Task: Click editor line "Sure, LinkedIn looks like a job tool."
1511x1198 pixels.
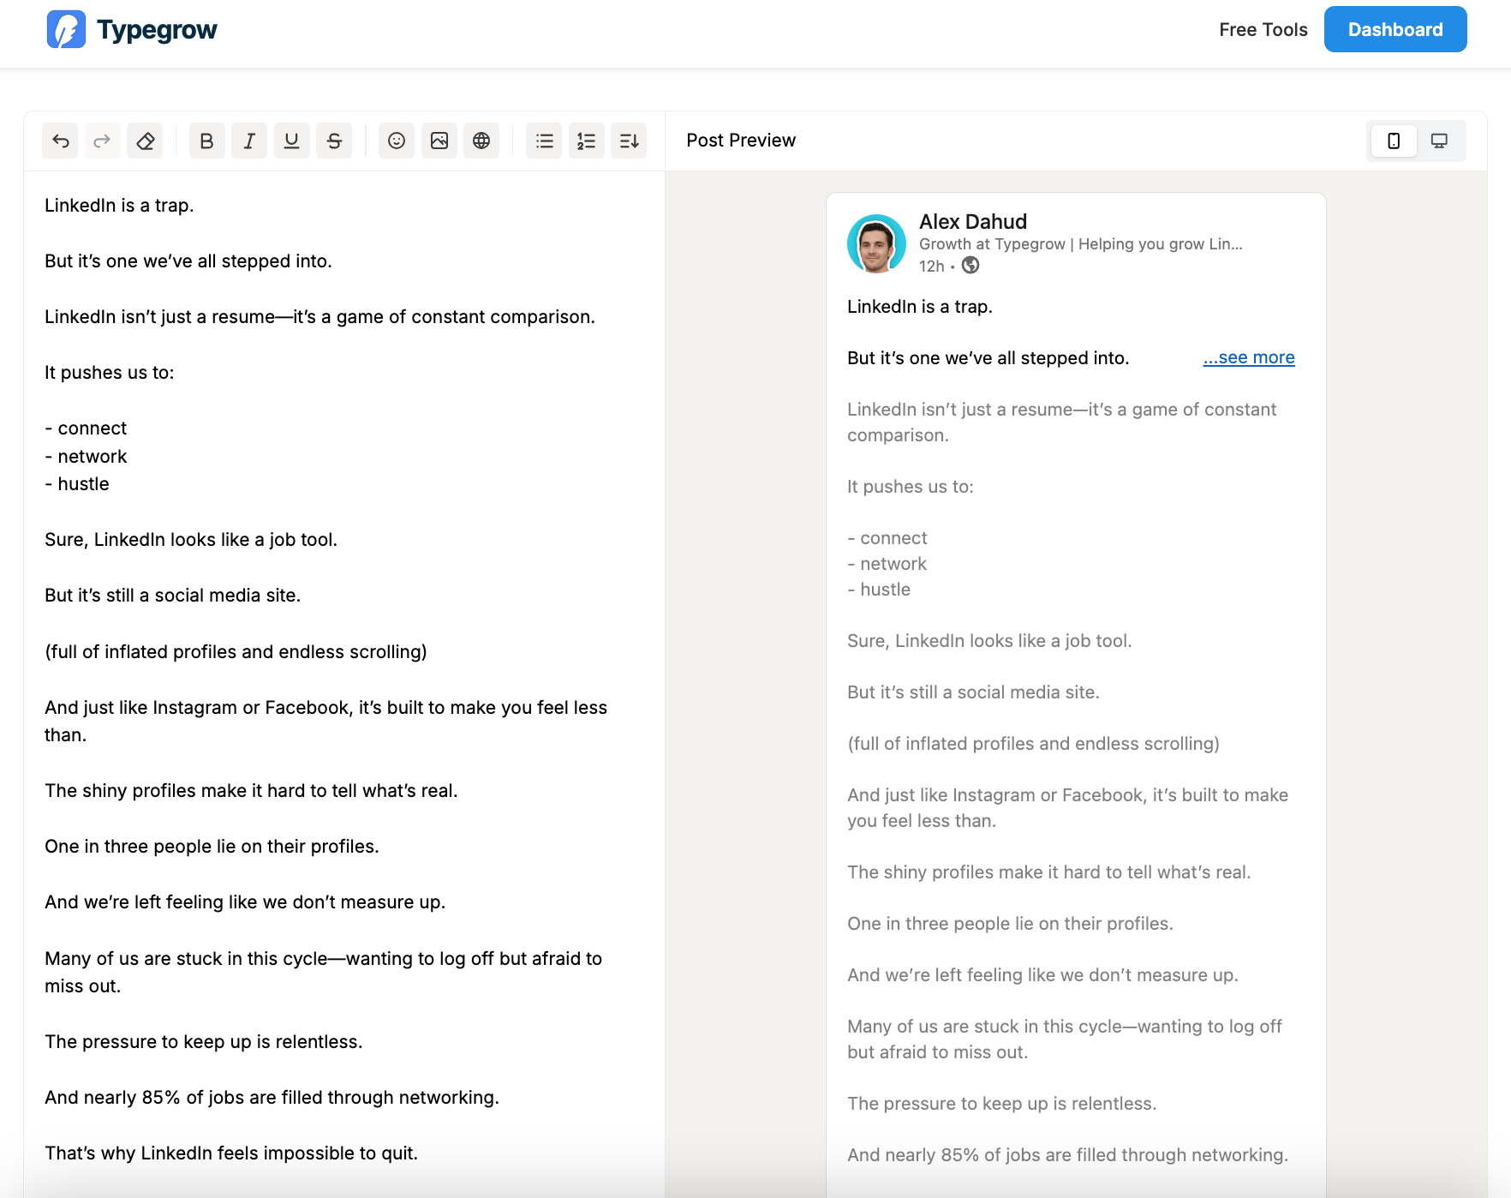Action: [191, 540]
